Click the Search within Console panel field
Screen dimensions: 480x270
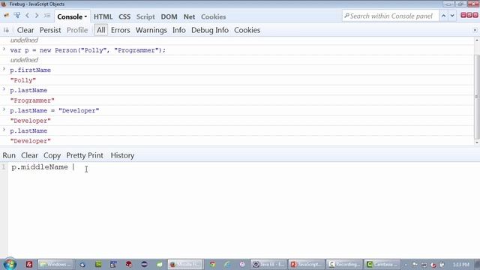[391, 16]
